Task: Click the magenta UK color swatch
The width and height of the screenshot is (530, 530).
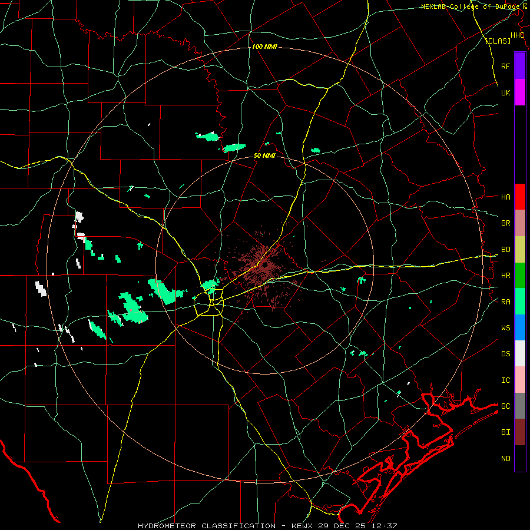Action: pos(520,92)
